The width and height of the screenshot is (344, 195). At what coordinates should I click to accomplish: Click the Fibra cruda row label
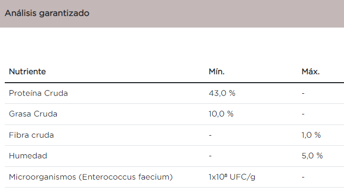31,135
